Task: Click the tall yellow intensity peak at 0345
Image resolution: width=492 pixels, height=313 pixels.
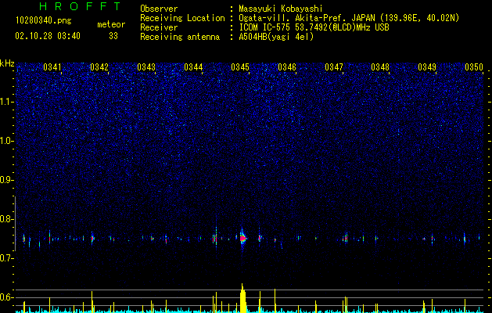Action: pyautogui.click(x=242, y=297)
